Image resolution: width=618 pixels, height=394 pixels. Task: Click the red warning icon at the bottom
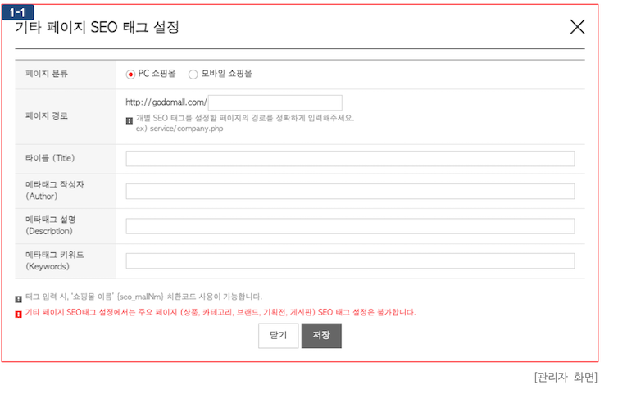[18, 313]
